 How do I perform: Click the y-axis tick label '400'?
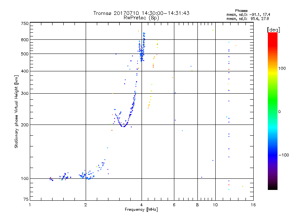[25, 71]
